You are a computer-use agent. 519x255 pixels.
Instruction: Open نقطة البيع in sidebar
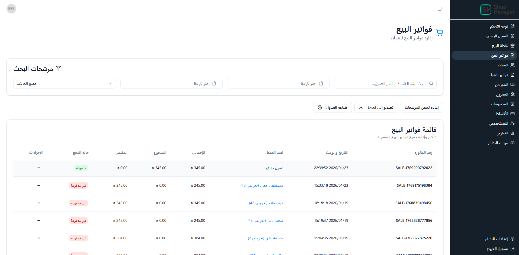[500, 46]
